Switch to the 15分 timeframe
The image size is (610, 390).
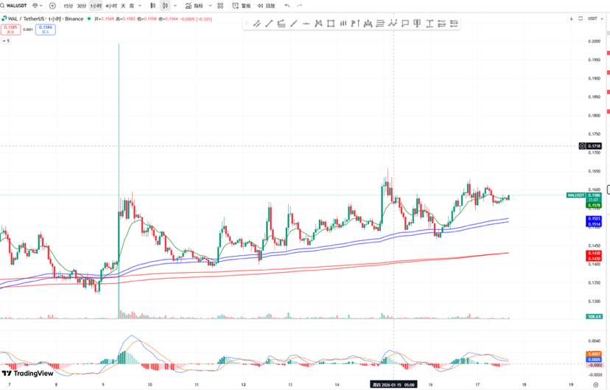point(69,6)
